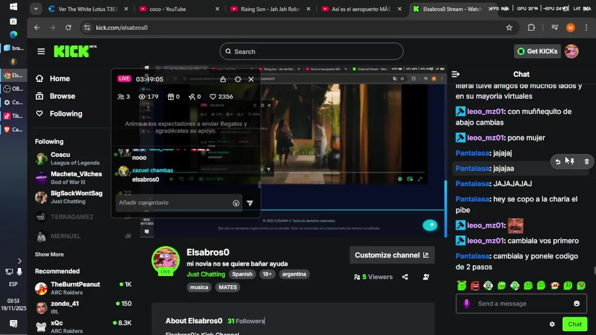Open the user profile avatar menu
Image resolution: width=596 pixels, height=335 pixels.
click(x=571, y=51)
